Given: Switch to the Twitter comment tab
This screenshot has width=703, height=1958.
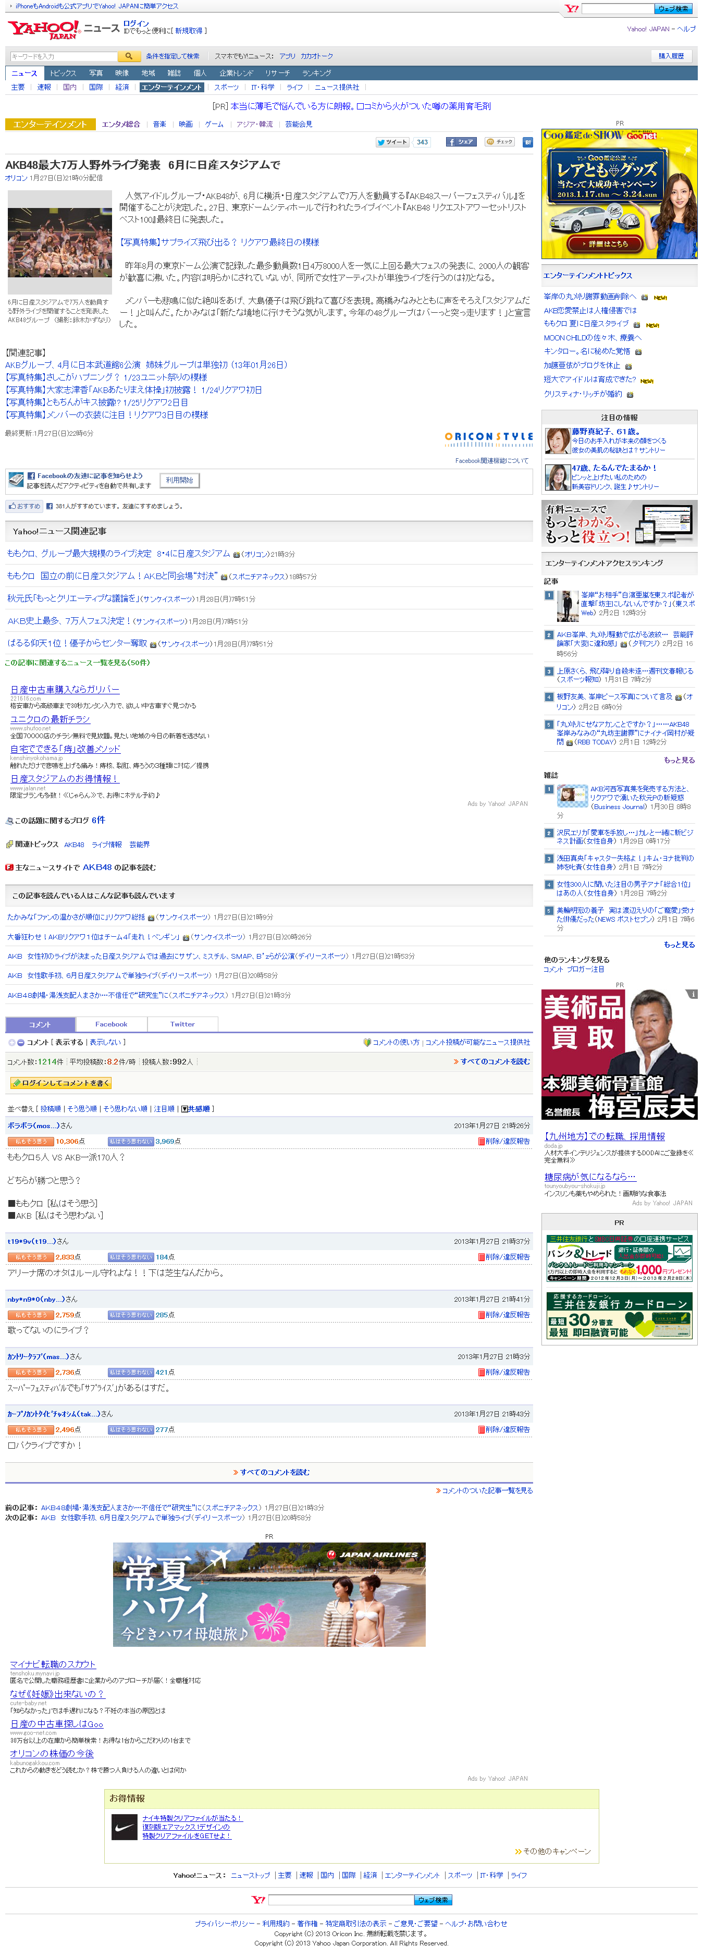Looking at the screenshot, I should [x=182, y=1024].
